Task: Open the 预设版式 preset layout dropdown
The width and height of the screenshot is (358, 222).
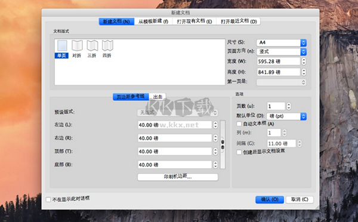Action: 177,112
